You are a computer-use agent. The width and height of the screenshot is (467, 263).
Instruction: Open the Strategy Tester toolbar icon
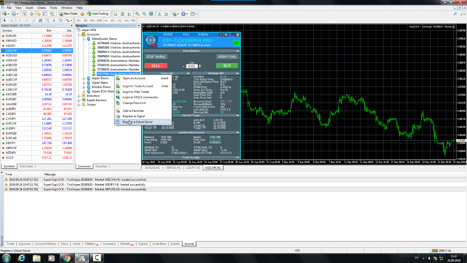pyautogui.click(x=52, y=14)
